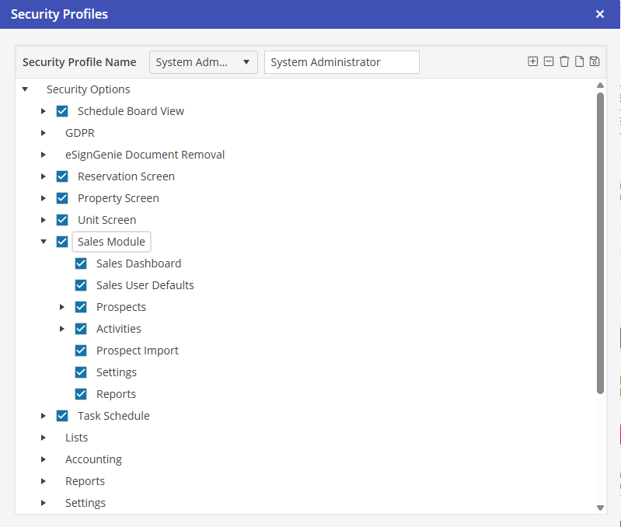Select the eSignGenie Document Removal item
Image resolution: width=621 pixels, height=527 pixels.
click(145, 155)
